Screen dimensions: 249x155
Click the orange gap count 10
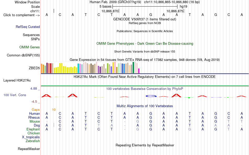tap(54, 110)
